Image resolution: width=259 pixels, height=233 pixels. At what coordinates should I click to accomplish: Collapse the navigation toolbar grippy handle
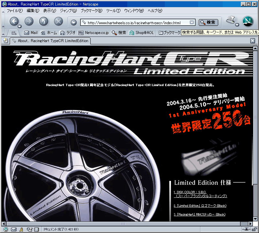pyautogui.click(x=3, y=26)
